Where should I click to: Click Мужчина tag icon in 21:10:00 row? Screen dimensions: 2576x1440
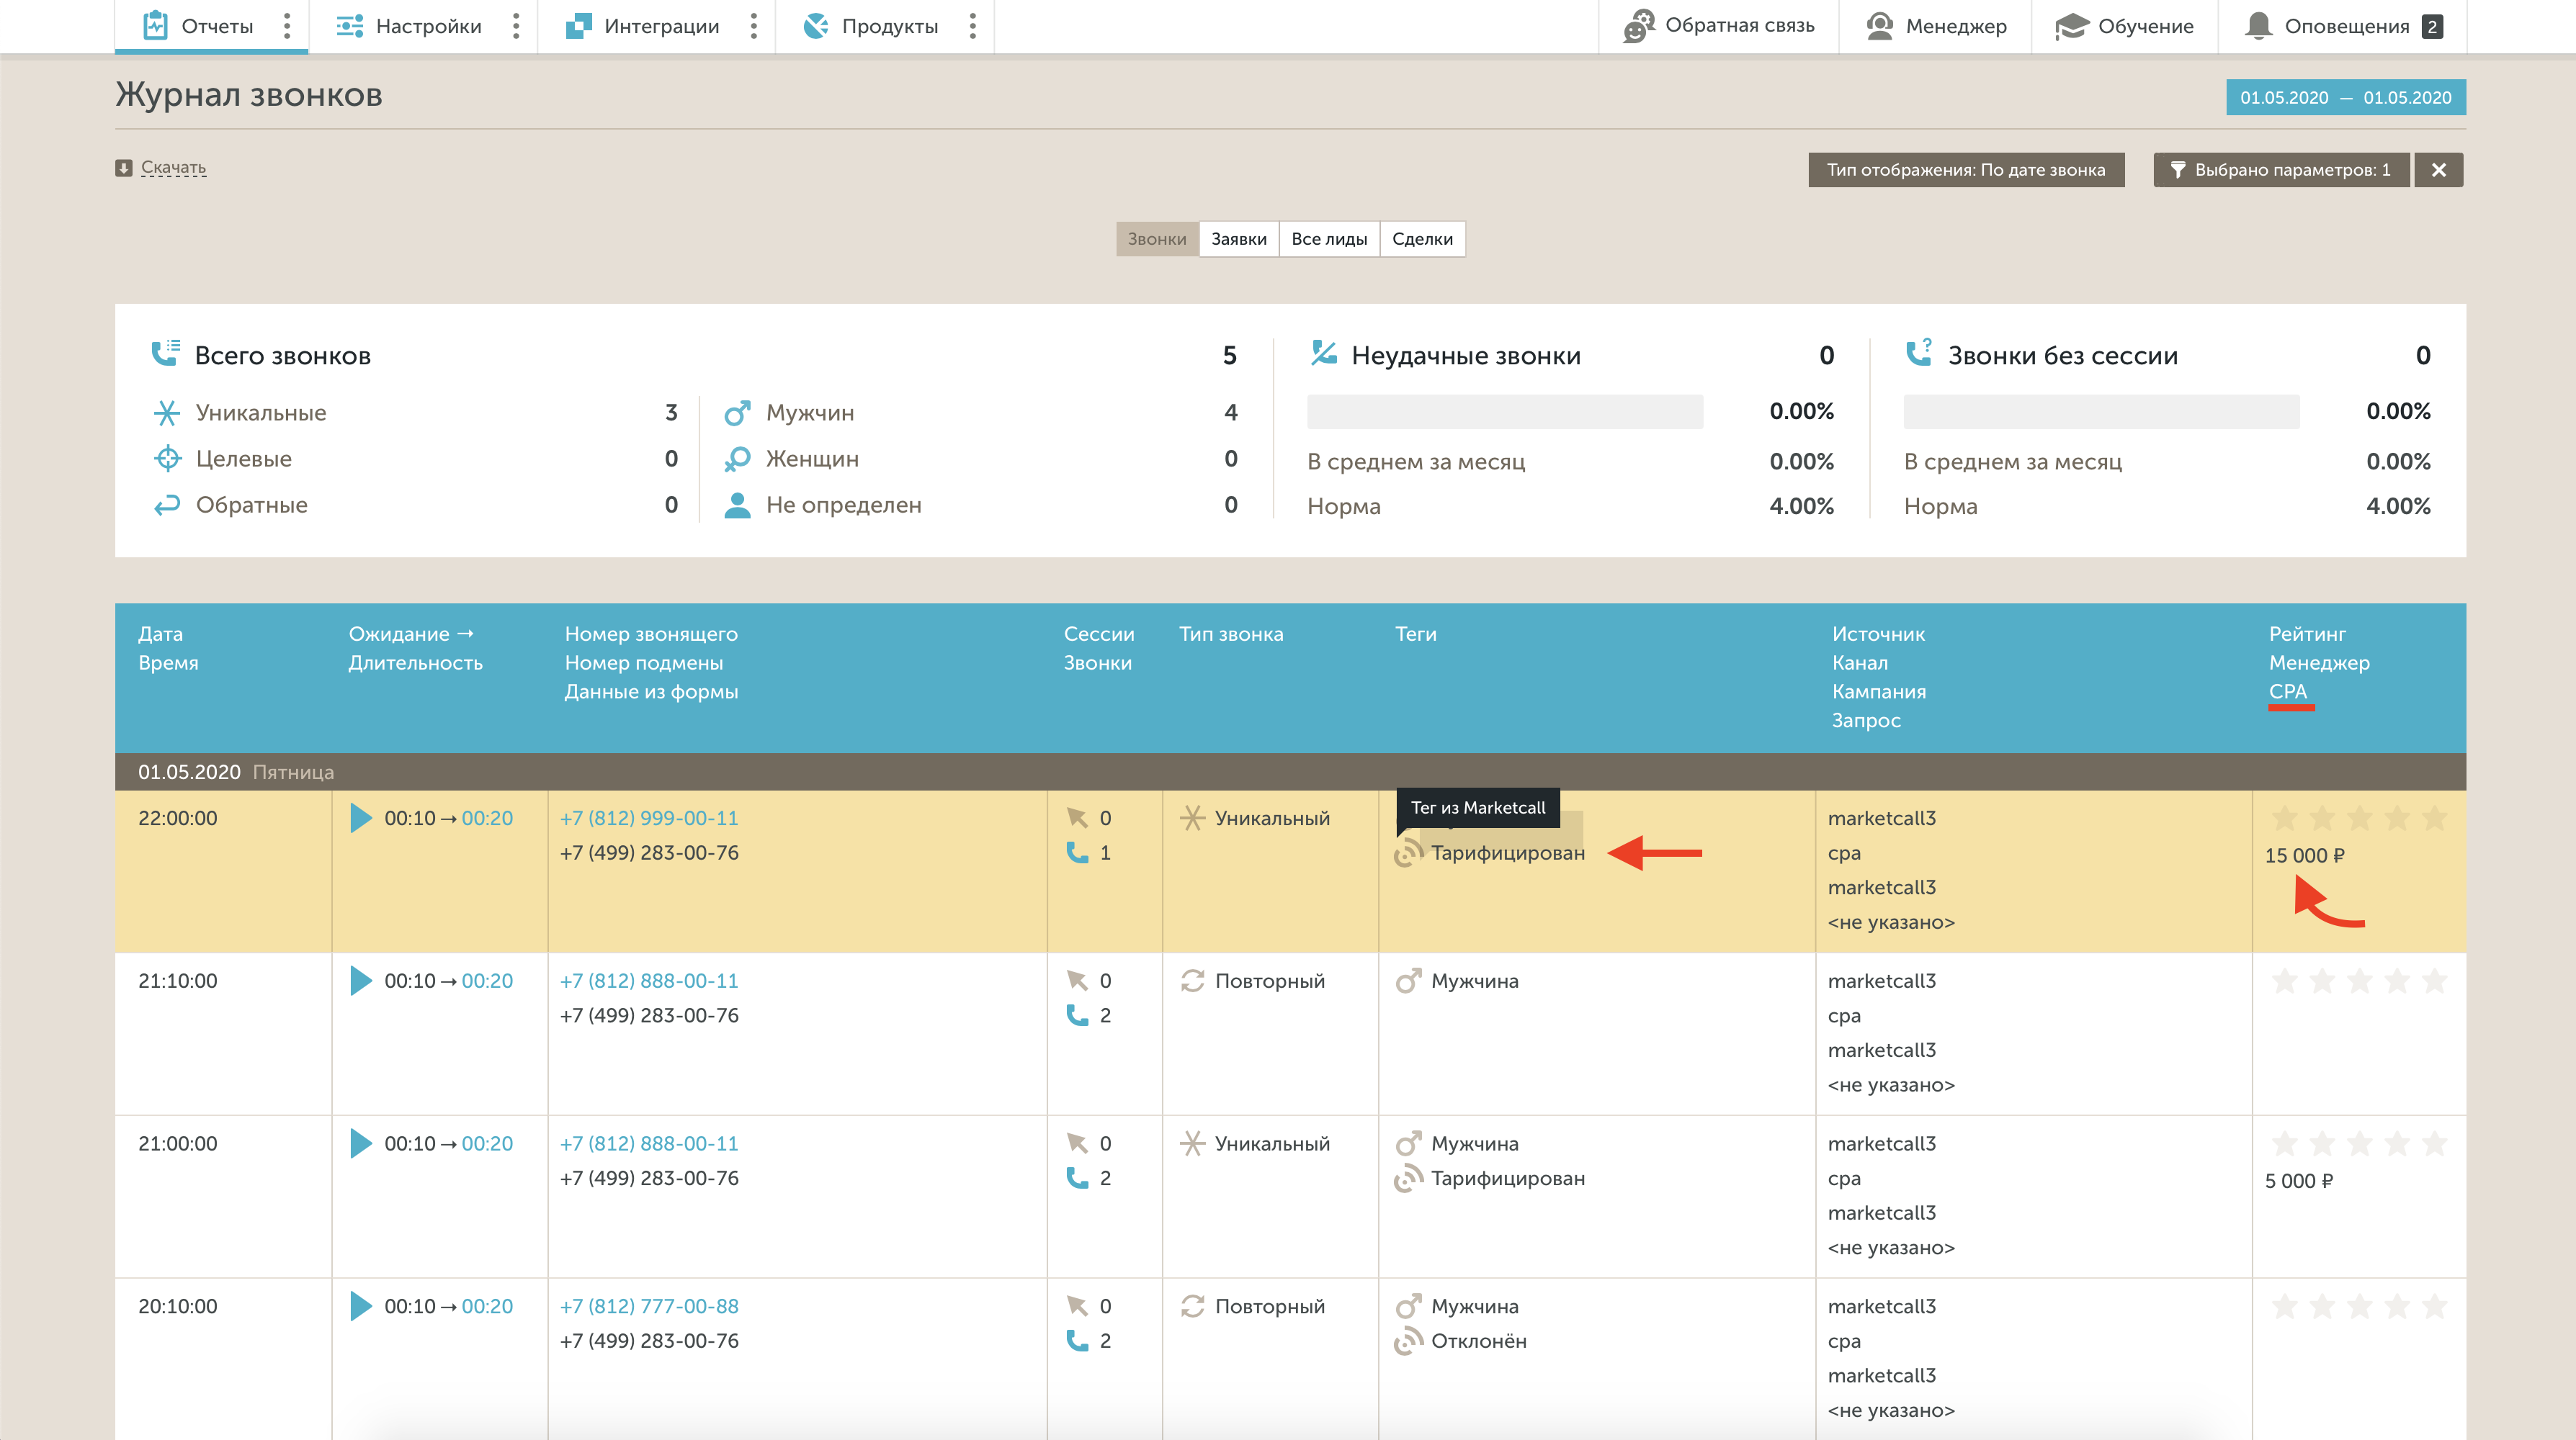[1408, 981]
